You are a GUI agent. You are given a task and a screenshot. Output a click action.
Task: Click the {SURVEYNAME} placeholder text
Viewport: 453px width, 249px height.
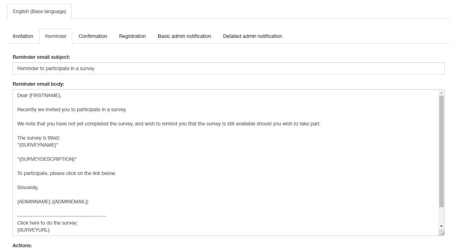coord(38,145)
